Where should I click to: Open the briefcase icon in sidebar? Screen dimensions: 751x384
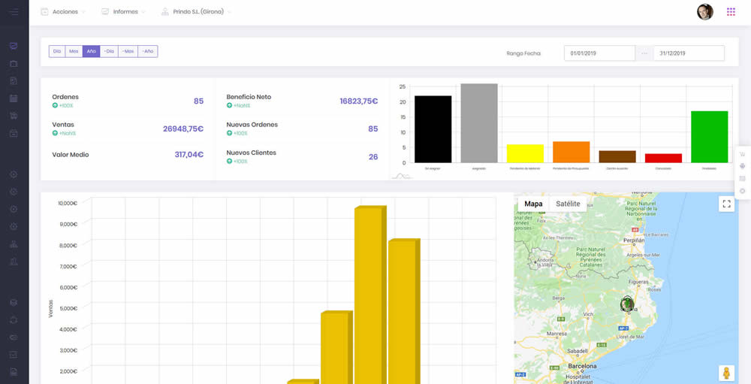pyautogui.click(x=14, y=64)
